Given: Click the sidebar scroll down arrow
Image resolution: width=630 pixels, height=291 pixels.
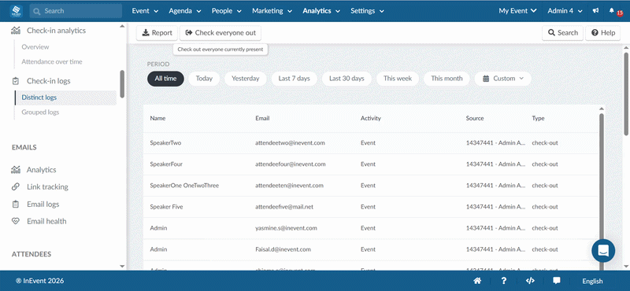Looking at the screenshot, I should coord(122,266).
